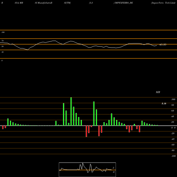Click the RSI 100 axis label
Image resolution: width=177 pixels, height=177 pixels.
click(3, 32)
